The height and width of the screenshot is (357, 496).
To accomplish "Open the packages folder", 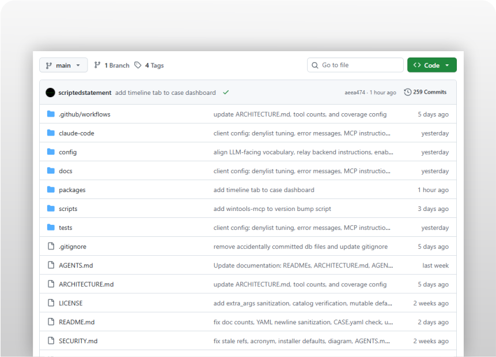I will click(72, 190).
